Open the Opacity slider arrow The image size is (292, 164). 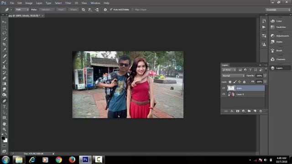pyautogui.click(x=265, y=76)
